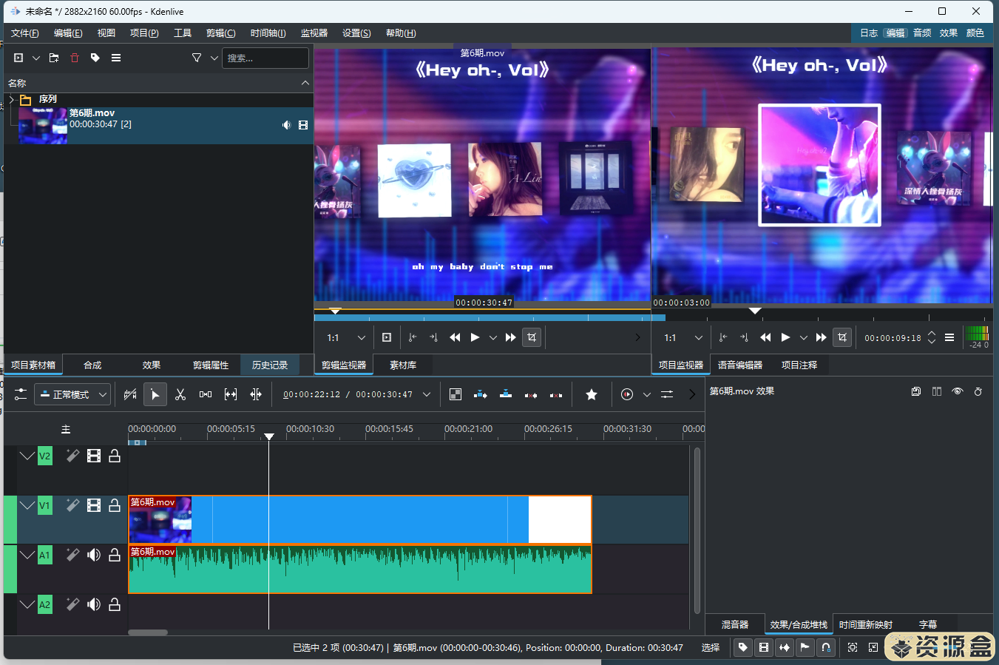999x665 pixels.
Task: Set zone in point in clip monitor
Action: coord(413,337)
